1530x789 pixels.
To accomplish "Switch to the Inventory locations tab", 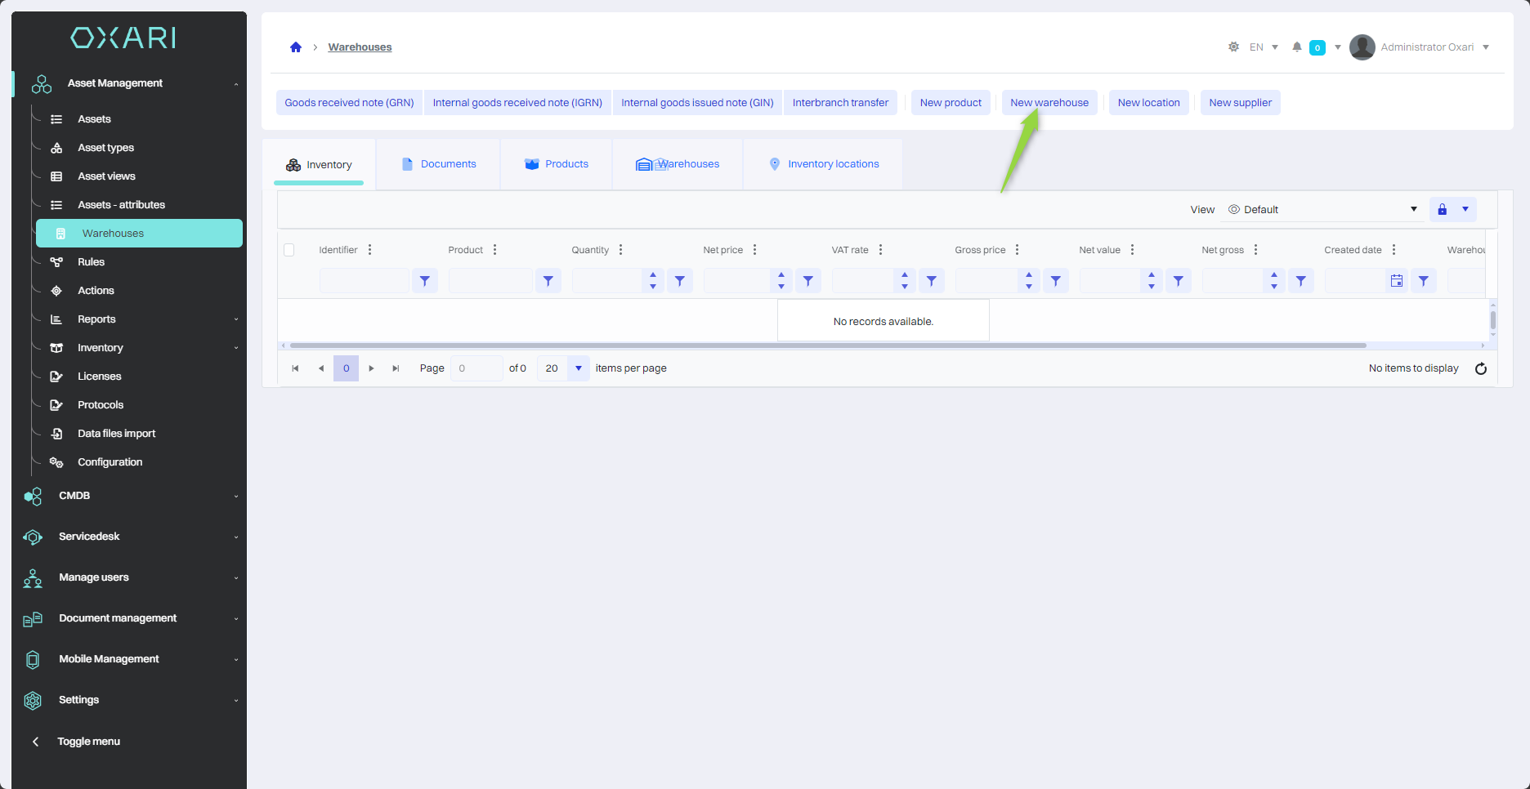I will pos(824,164).
